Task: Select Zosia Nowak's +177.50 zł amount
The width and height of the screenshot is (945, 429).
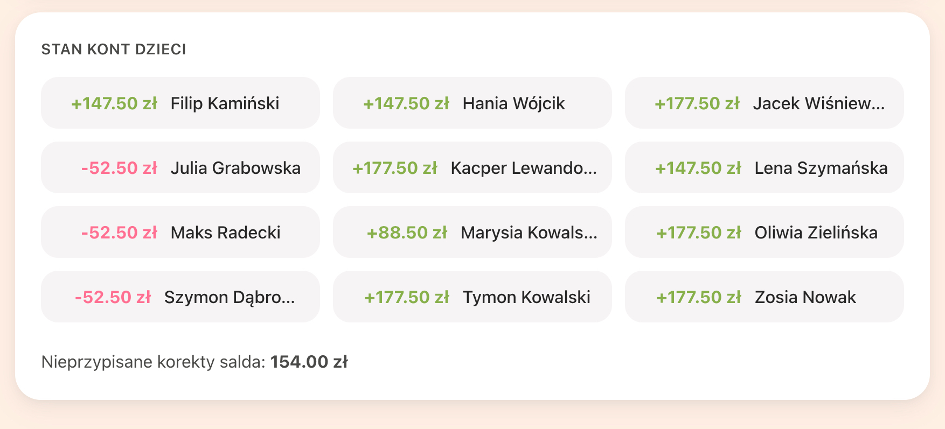Action: (x=698, y=297)
